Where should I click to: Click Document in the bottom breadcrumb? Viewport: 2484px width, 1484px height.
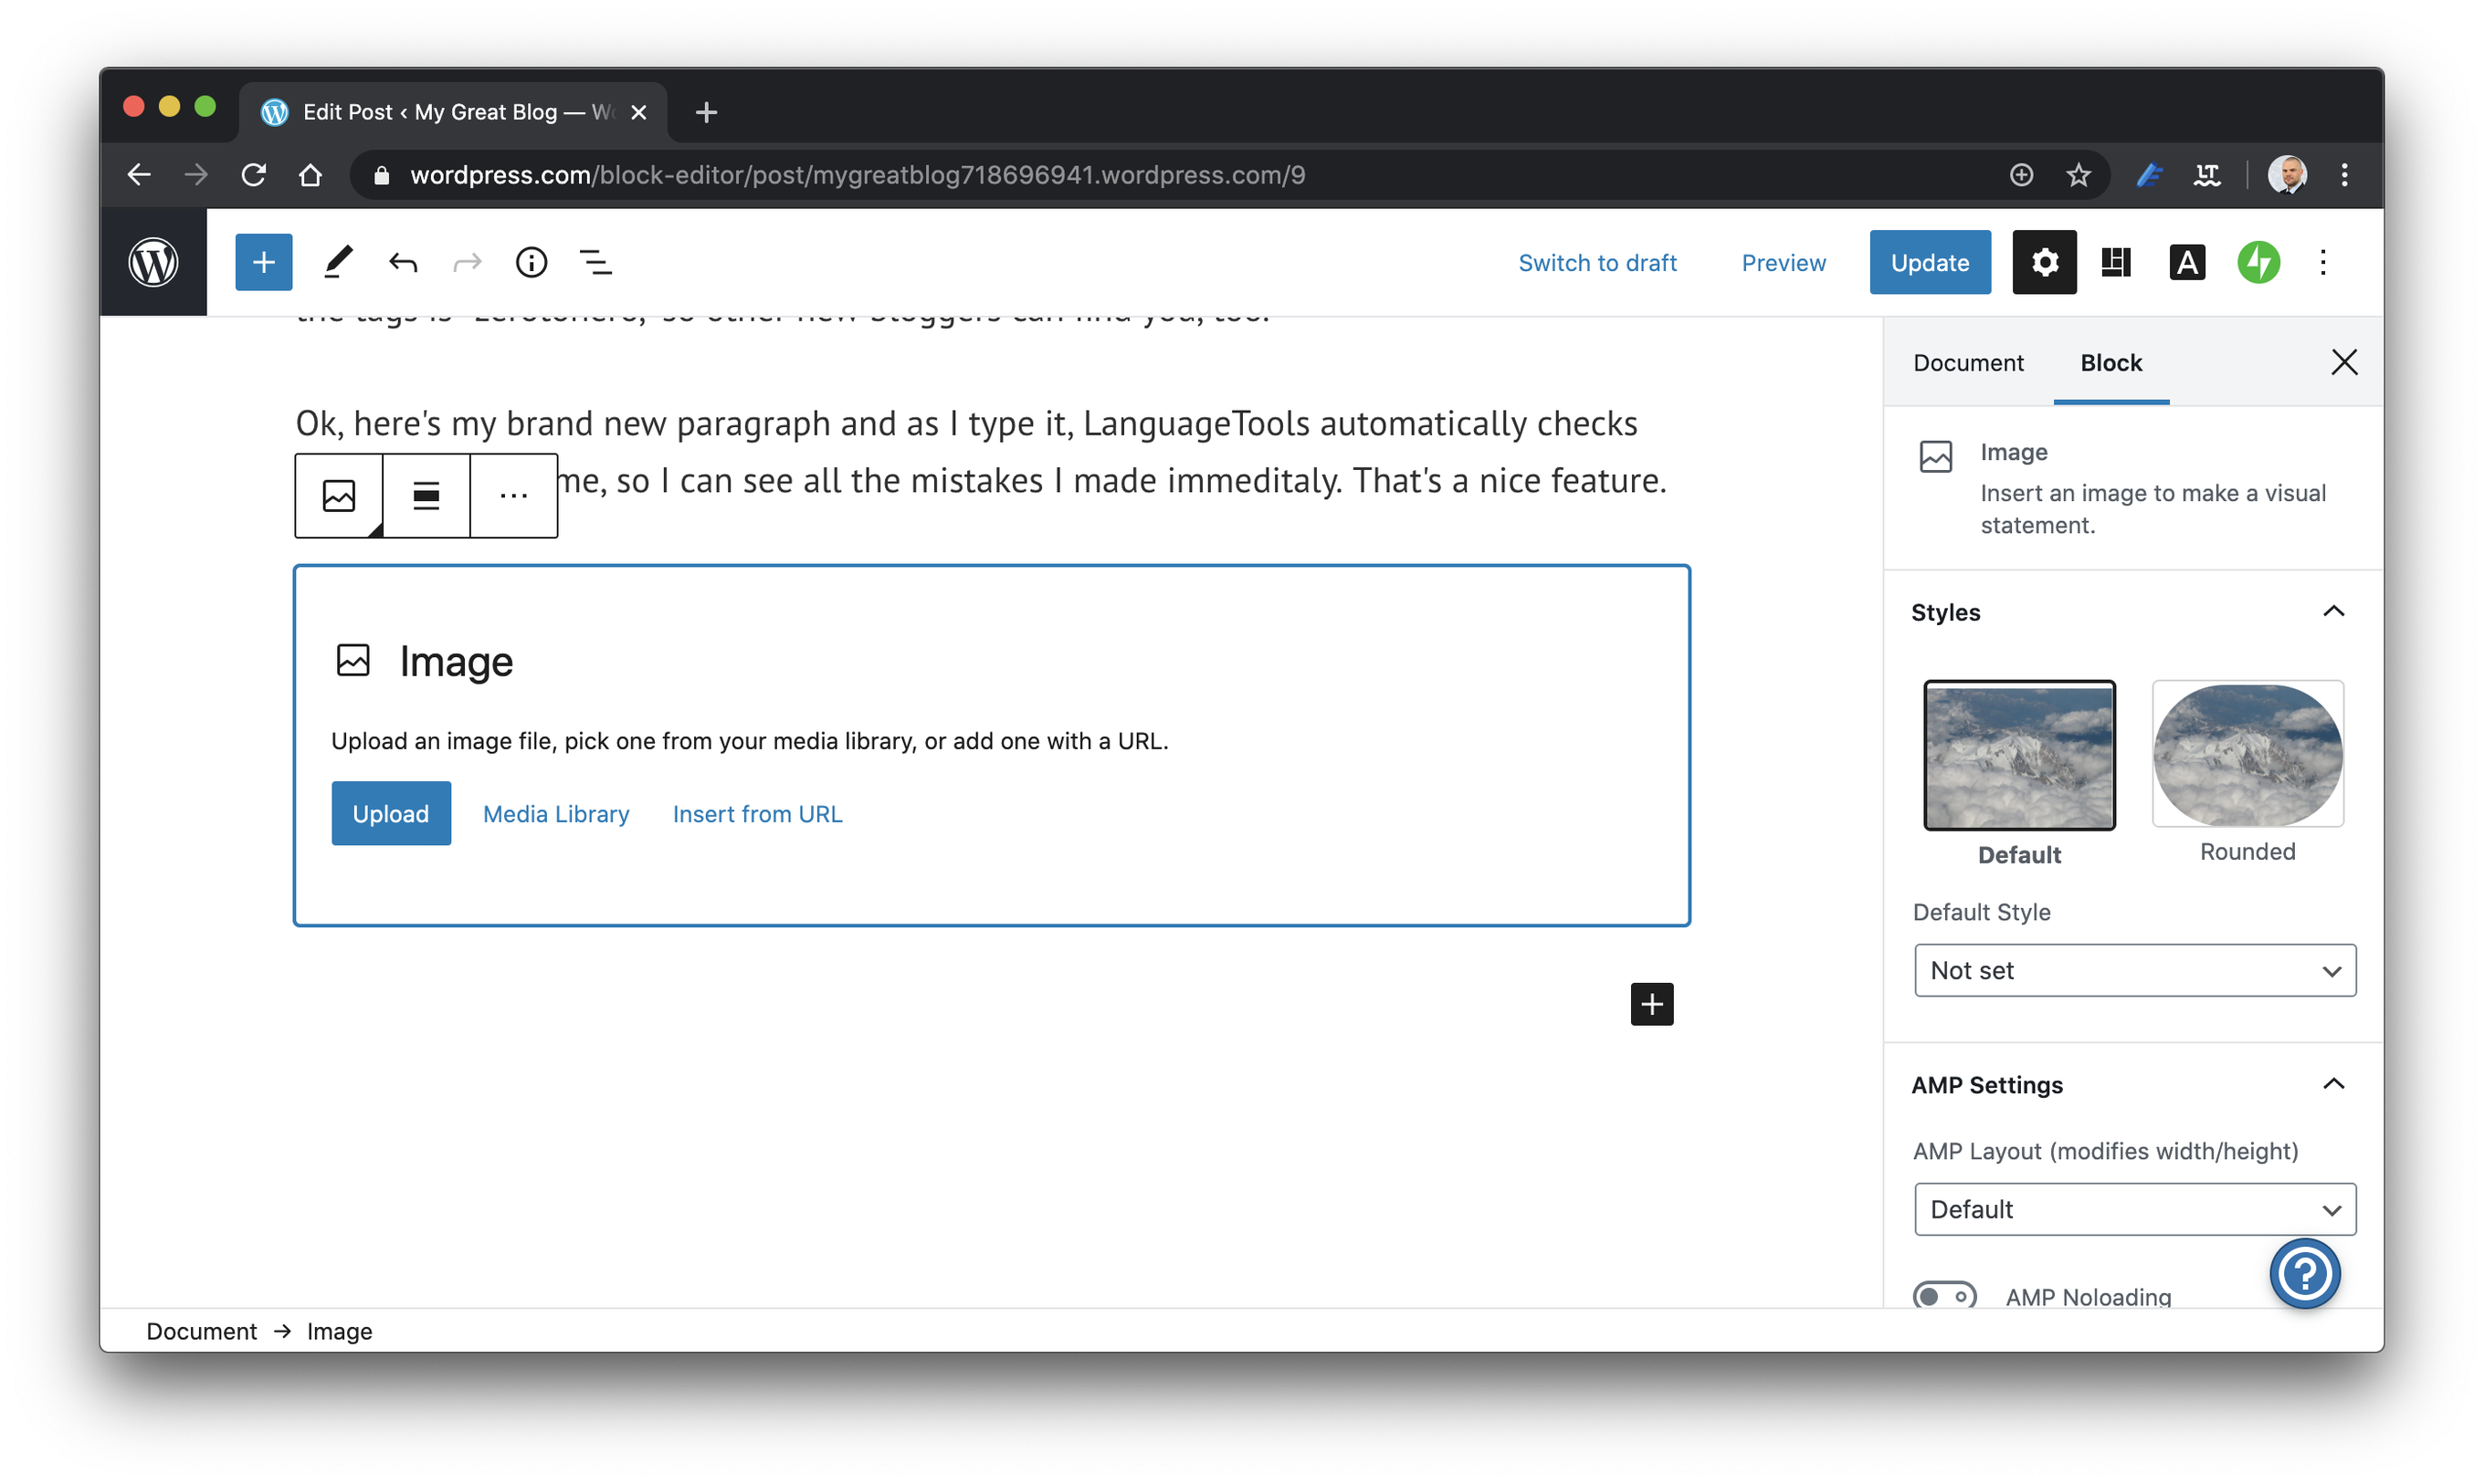pyautogui.click(x=201, y=1331)
